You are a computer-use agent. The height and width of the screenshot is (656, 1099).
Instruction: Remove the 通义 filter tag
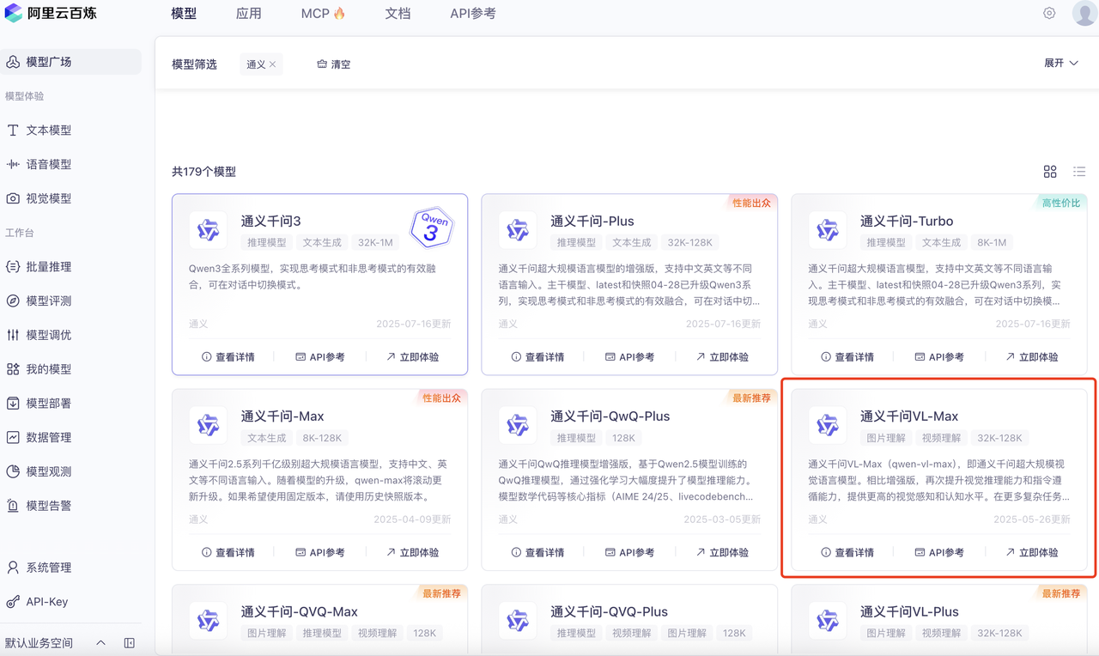[x=272, y=64]
